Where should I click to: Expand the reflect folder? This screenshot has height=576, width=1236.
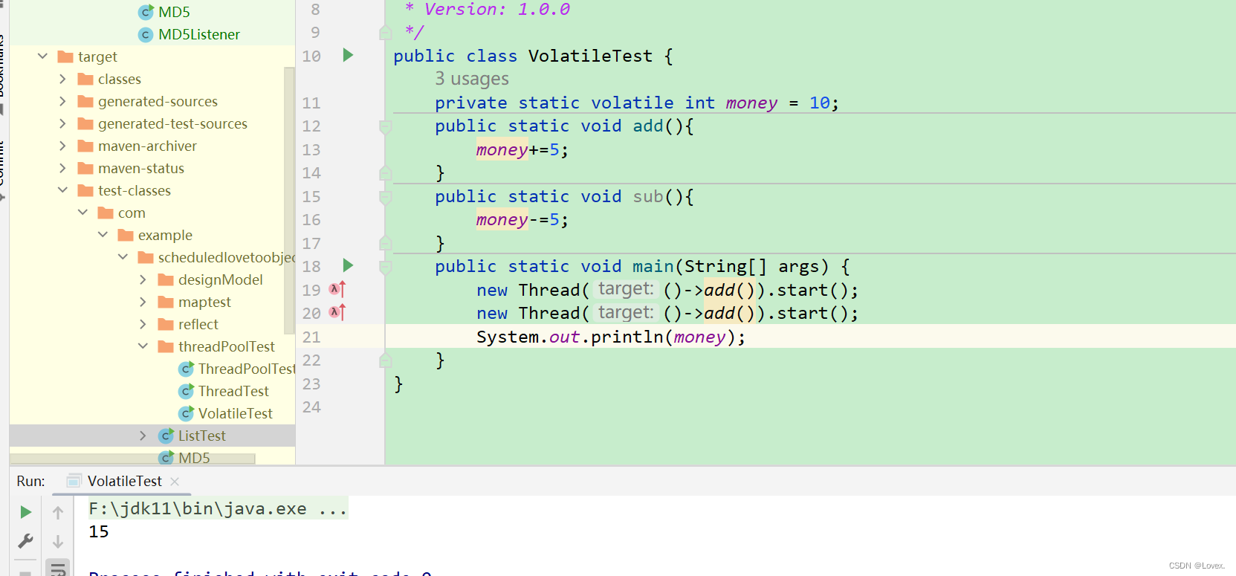tap(143, 324)
